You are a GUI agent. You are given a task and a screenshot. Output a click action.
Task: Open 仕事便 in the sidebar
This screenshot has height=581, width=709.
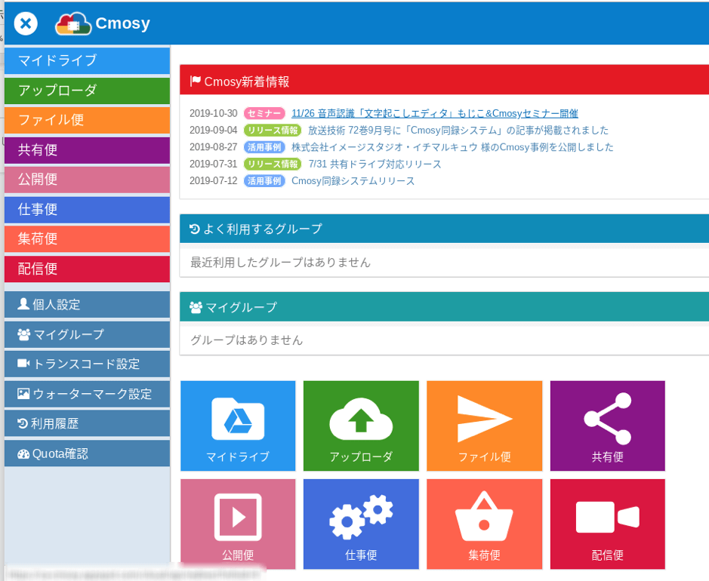click(88, 210)
